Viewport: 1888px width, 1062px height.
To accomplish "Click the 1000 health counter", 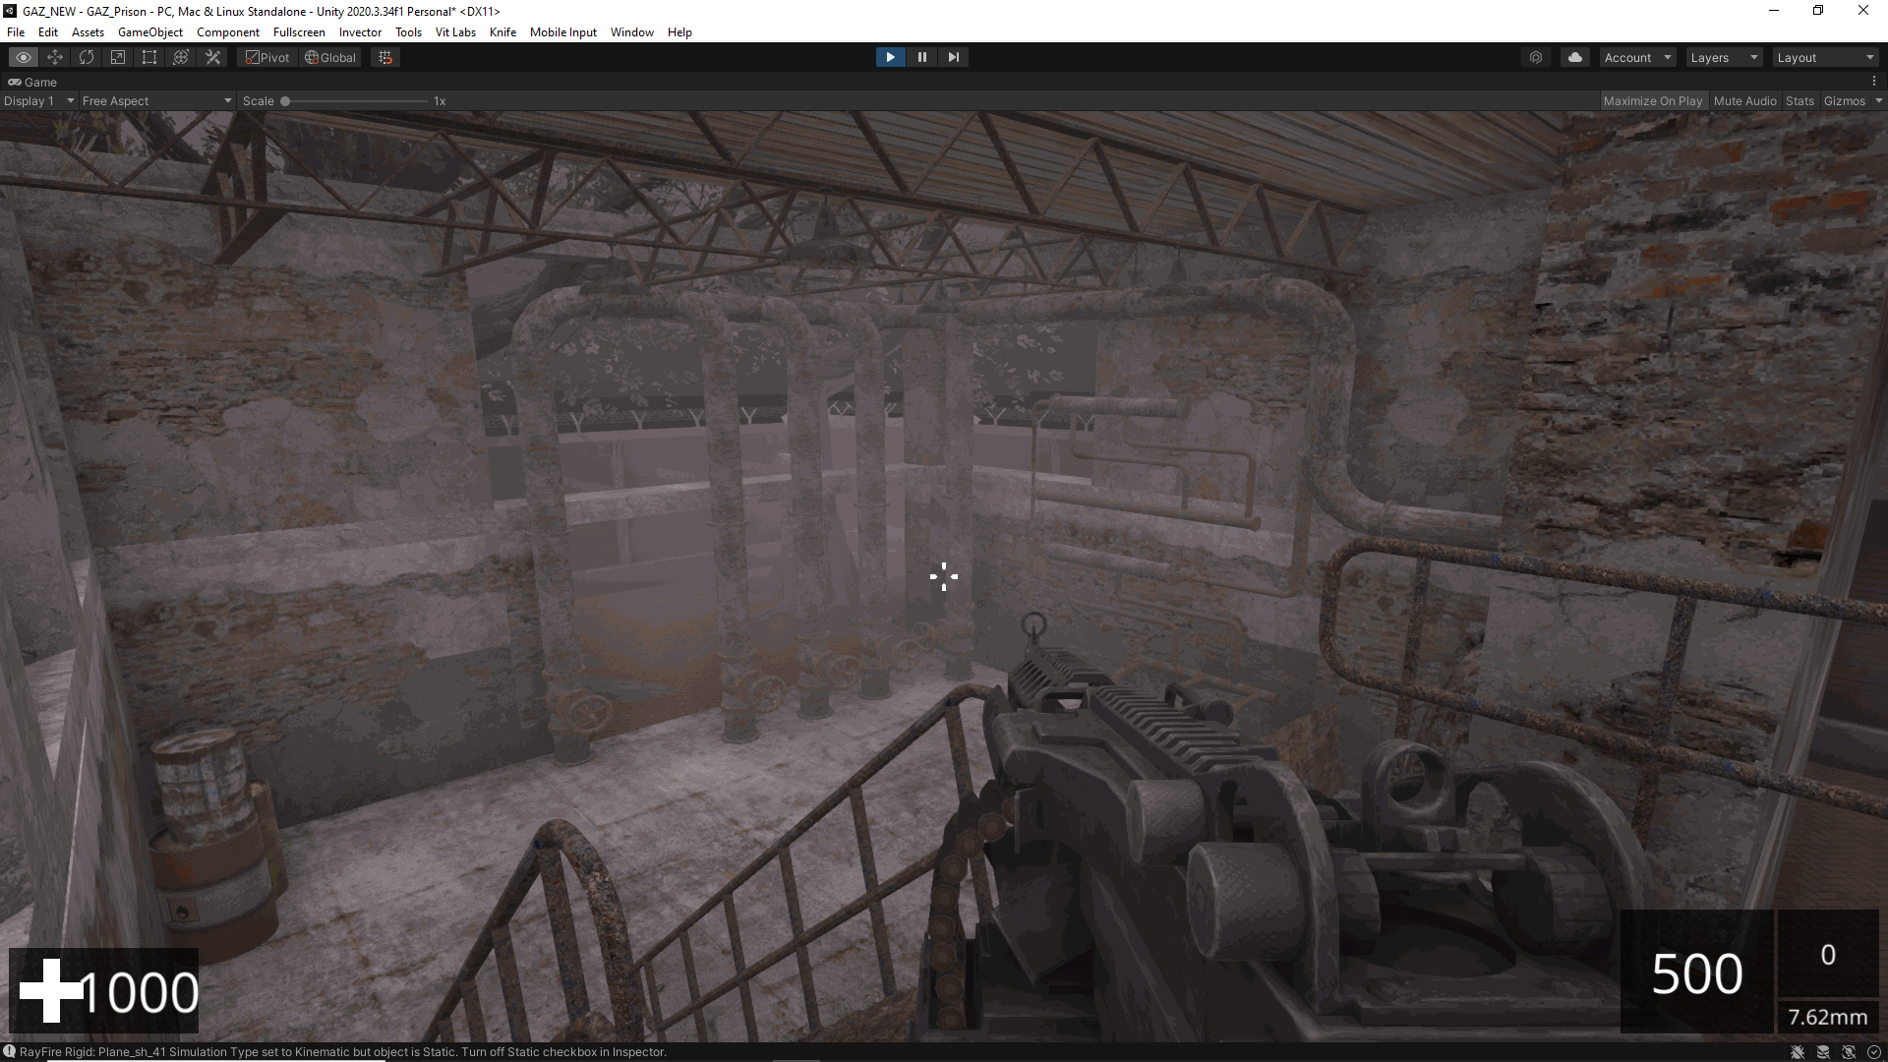I will (x=138, y=991).
